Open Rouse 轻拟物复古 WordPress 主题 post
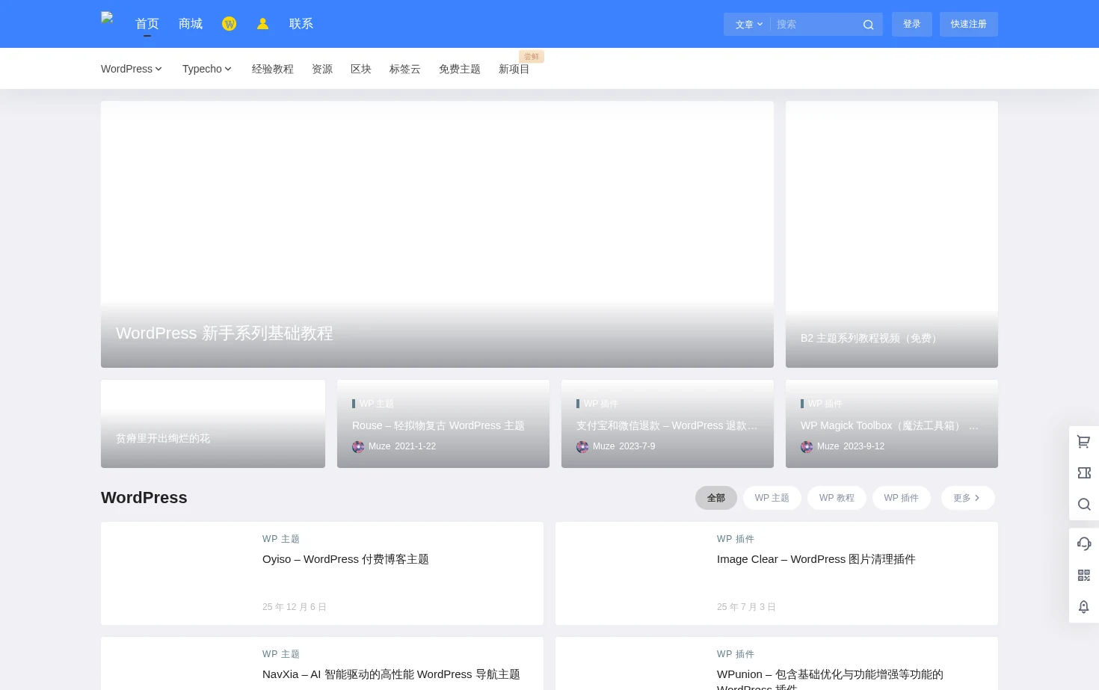Screen dimensions: 1099x690 click(x=438, y=425)
